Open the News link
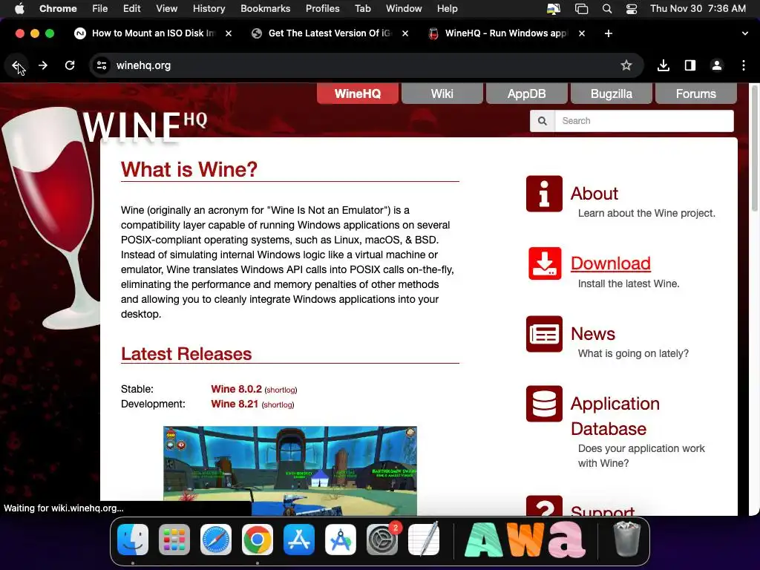This screenshot has height=570, width=760. [x=593, y=333]
